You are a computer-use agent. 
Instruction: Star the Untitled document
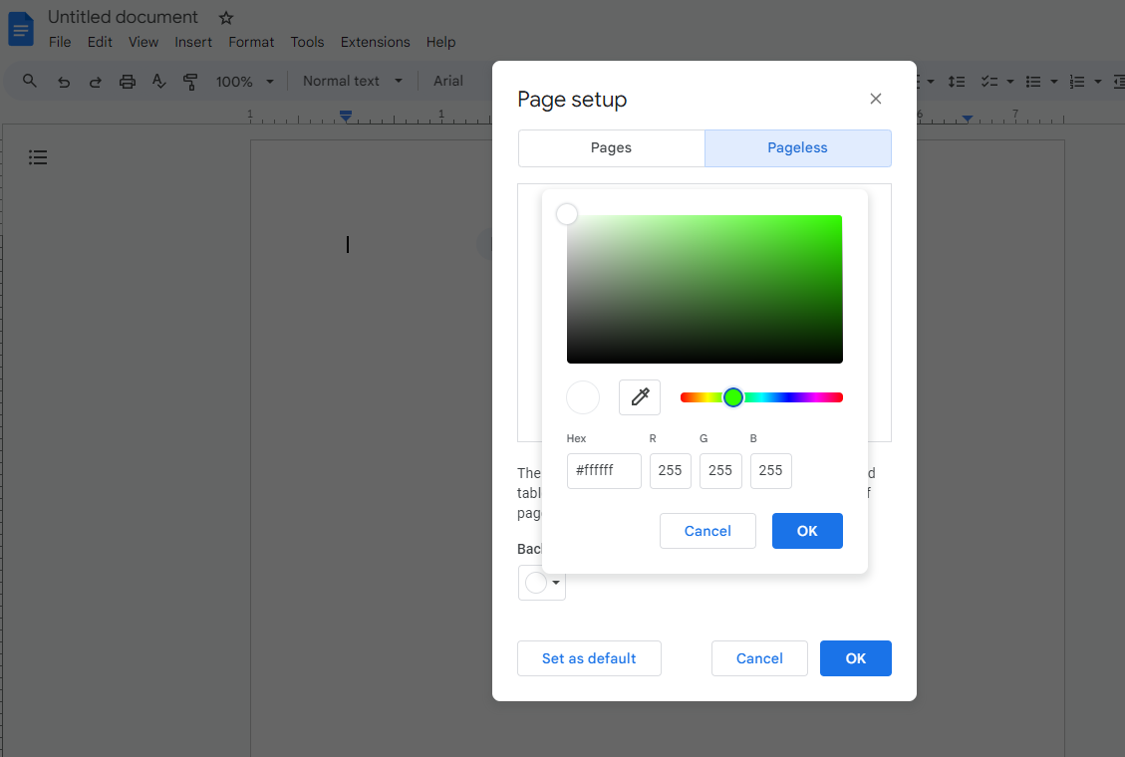pyautogui.click(x=226, y=18)
